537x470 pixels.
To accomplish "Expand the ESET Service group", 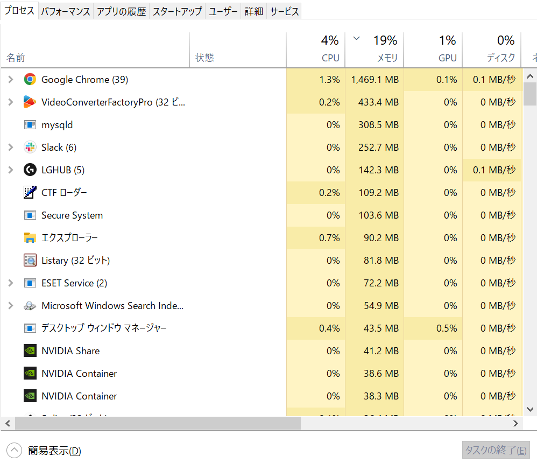I will pos(10,283).
